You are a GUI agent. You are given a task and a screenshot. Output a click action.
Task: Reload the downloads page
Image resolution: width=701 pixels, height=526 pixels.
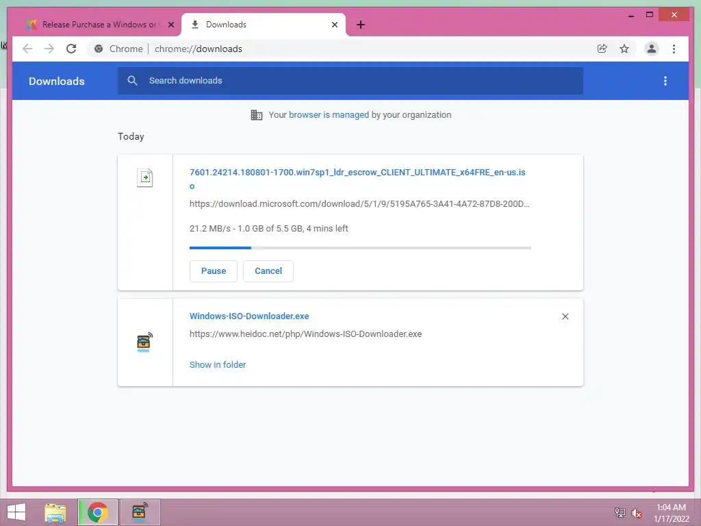coord(71,49)
